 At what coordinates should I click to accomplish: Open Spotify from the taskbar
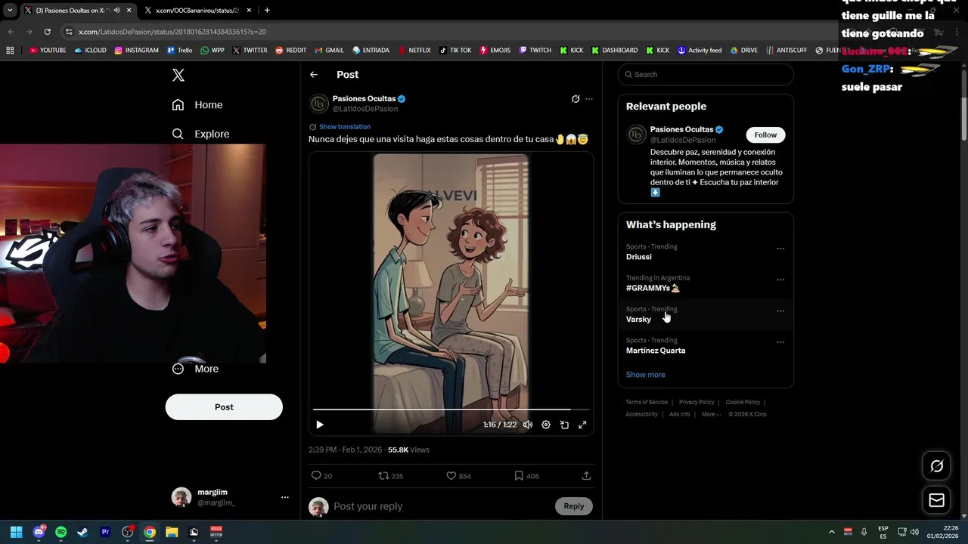pyautogui.click(x=61, y=532)
